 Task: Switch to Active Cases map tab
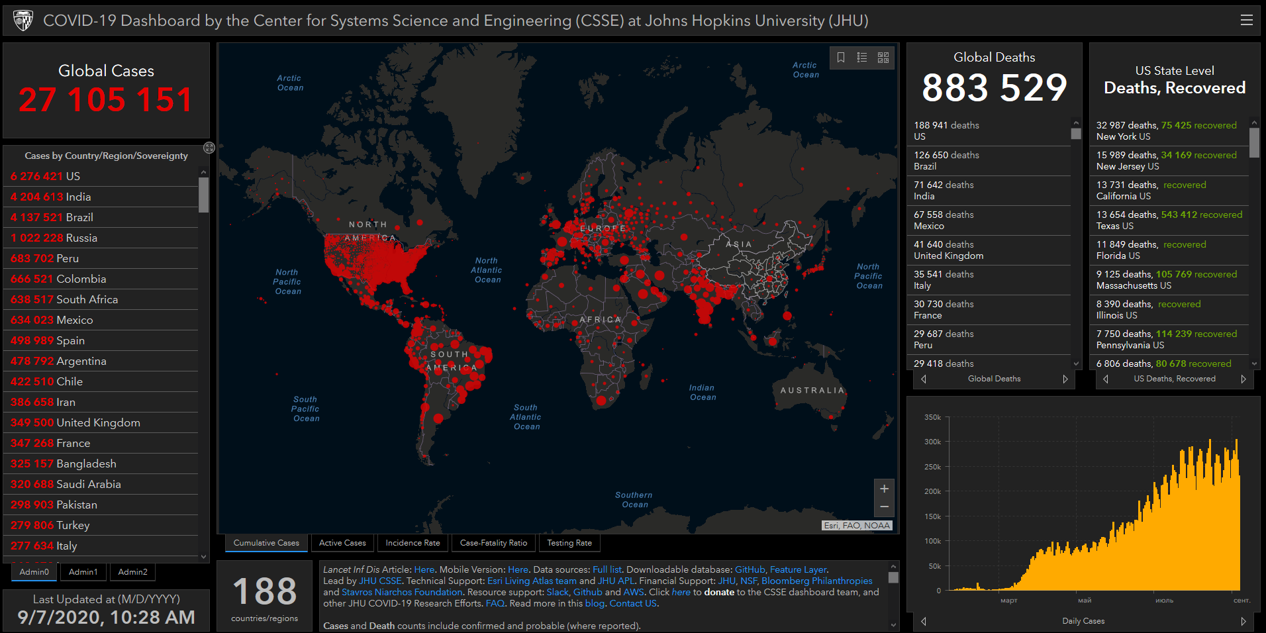pos(342,543)
